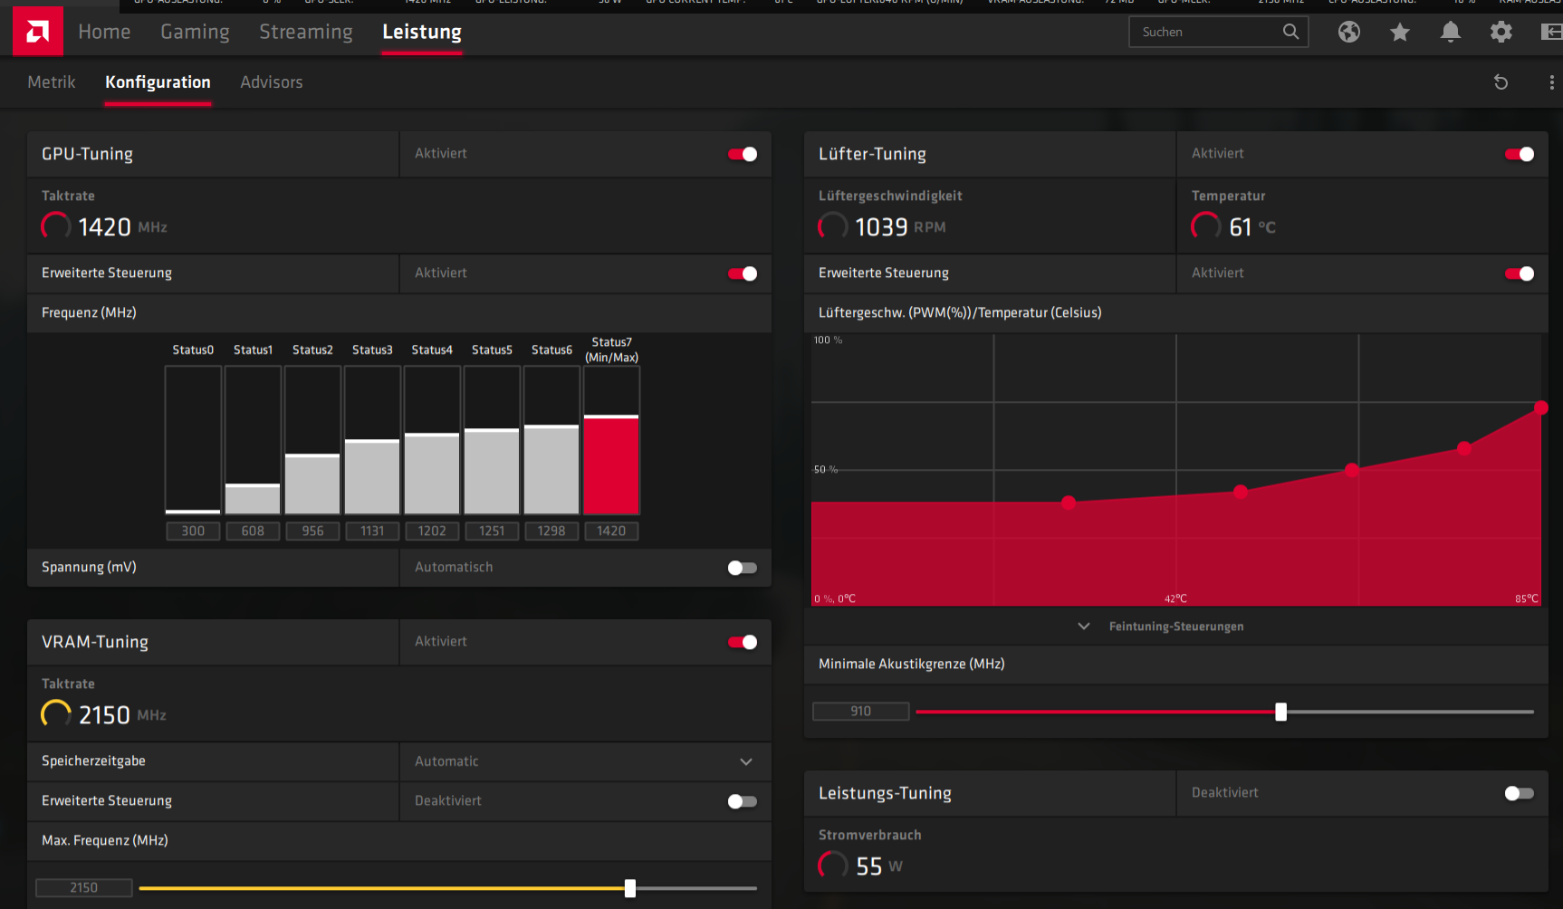This screenshot has width=1563, height=909.
Task: Open the web browser globe icon
Action: coord(1349,32)
